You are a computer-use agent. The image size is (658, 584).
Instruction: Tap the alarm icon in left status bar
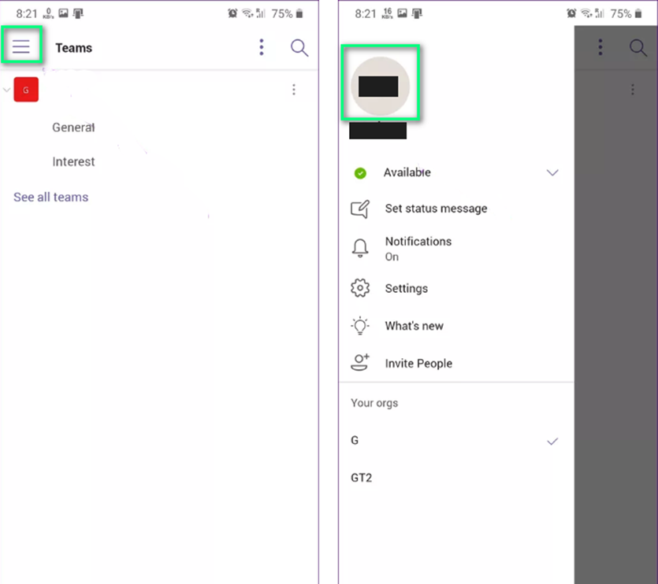click(x=232, y=13)
